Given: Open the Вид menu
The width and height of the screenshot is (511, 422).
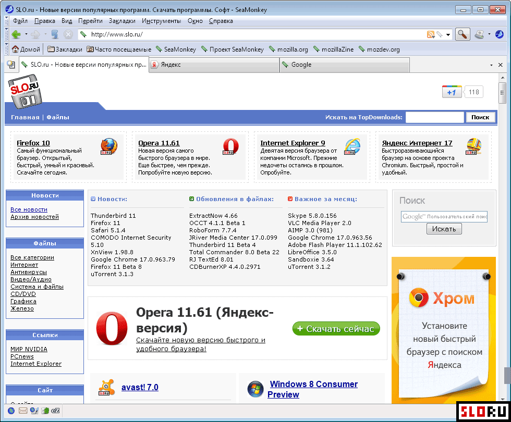Looking at the screenshot, I should coord(67,21).
